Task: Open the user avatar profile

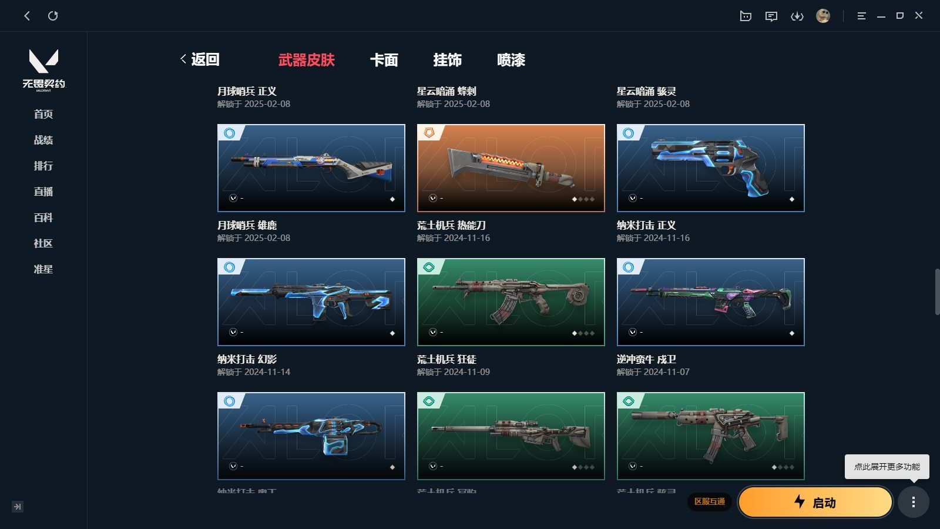Action: [823, 16]
